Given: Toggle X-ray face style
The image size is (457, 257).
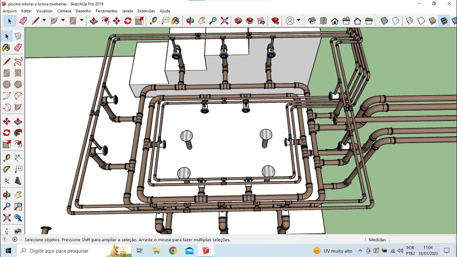Looking at the screenshot, I should [x=384, y=21].
